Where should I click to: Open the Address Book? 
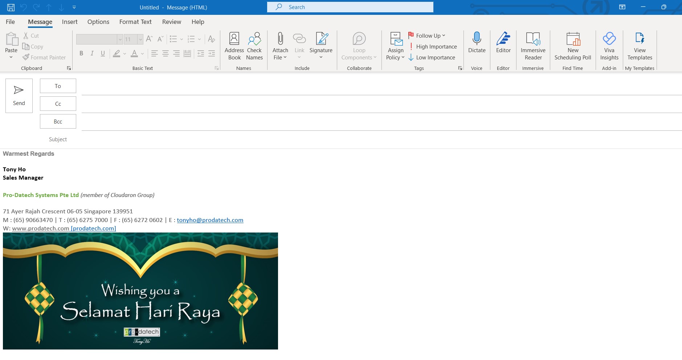click(234, 46)
